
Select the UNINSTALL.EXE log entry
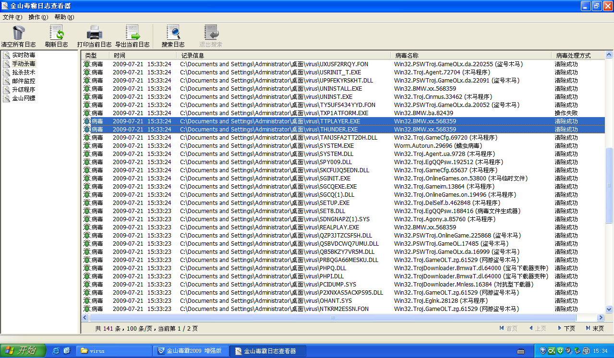[343, 89]
